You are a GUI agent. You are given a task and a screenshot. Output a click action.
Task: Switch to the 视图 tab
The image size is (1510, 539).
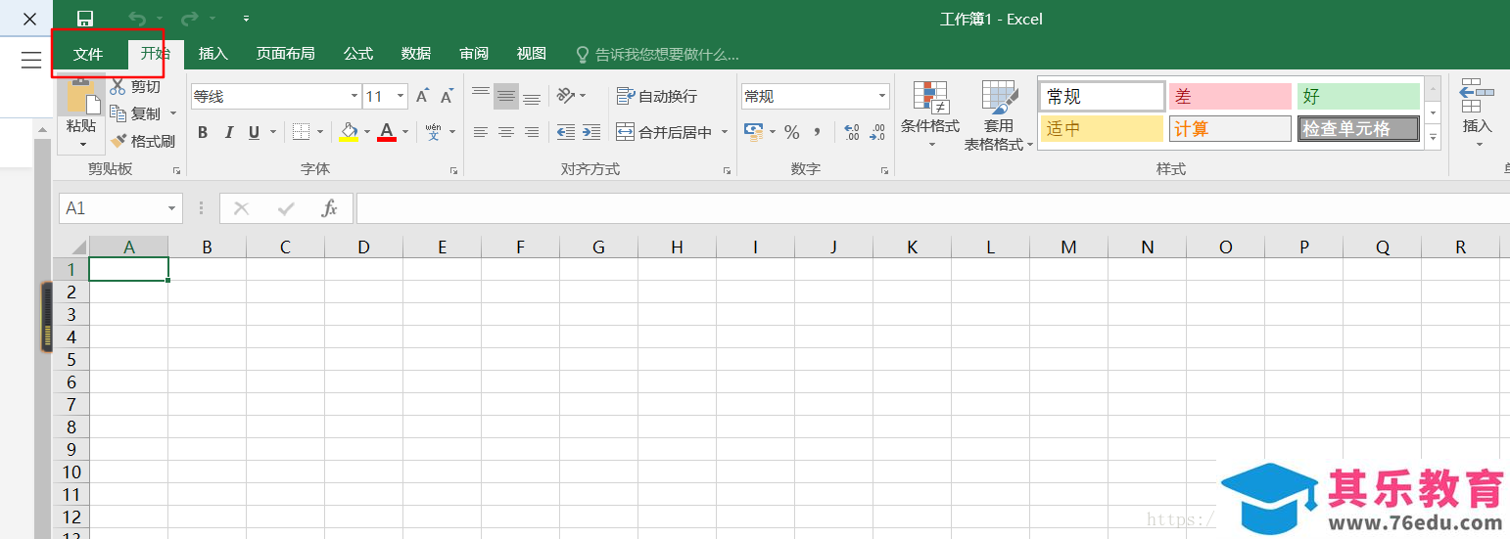[x=532, y=54]
